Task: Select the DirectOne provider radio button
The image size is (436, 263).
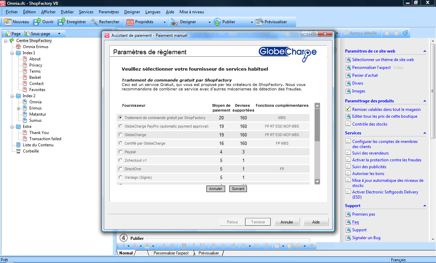Action: pyautogui.click(x=120, y=169)
